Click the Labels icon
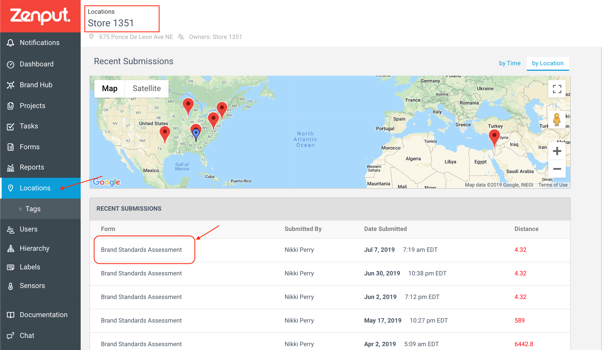602x350 pixels. (x=10, y=267)
